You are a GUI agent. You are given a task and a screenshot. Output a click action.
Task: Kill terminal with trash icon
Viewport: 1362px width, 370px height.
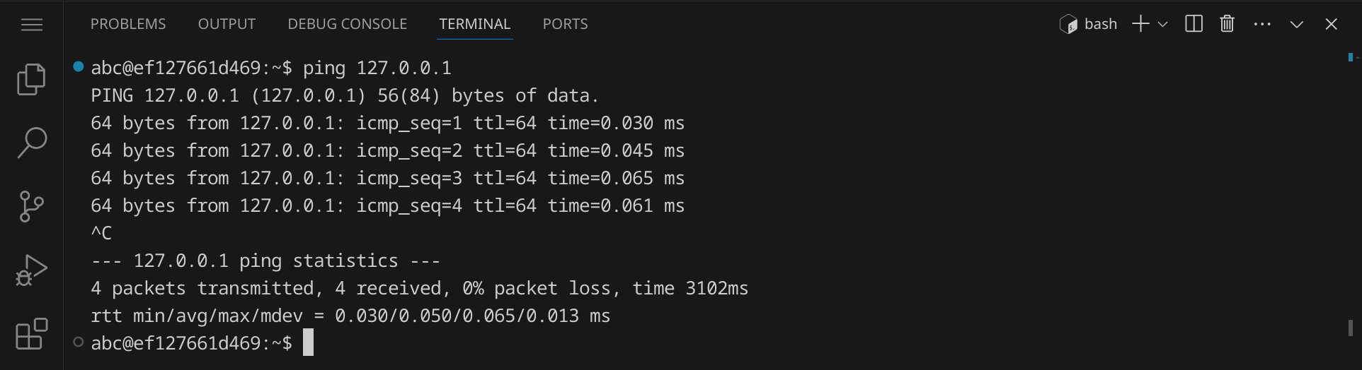pyautogui.click(x=1227, y=24)
